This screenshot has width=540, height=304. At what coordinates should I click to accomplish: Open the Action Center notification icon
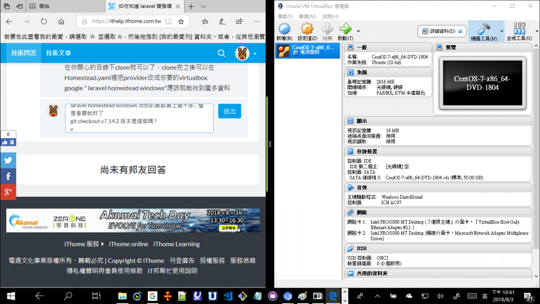pos(528,297)
